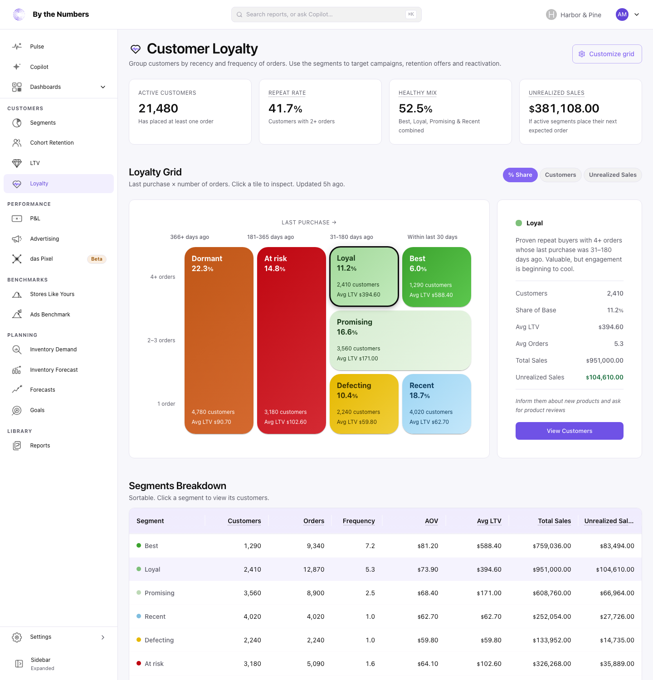Click the Settings gear icon

coord(17,637)
